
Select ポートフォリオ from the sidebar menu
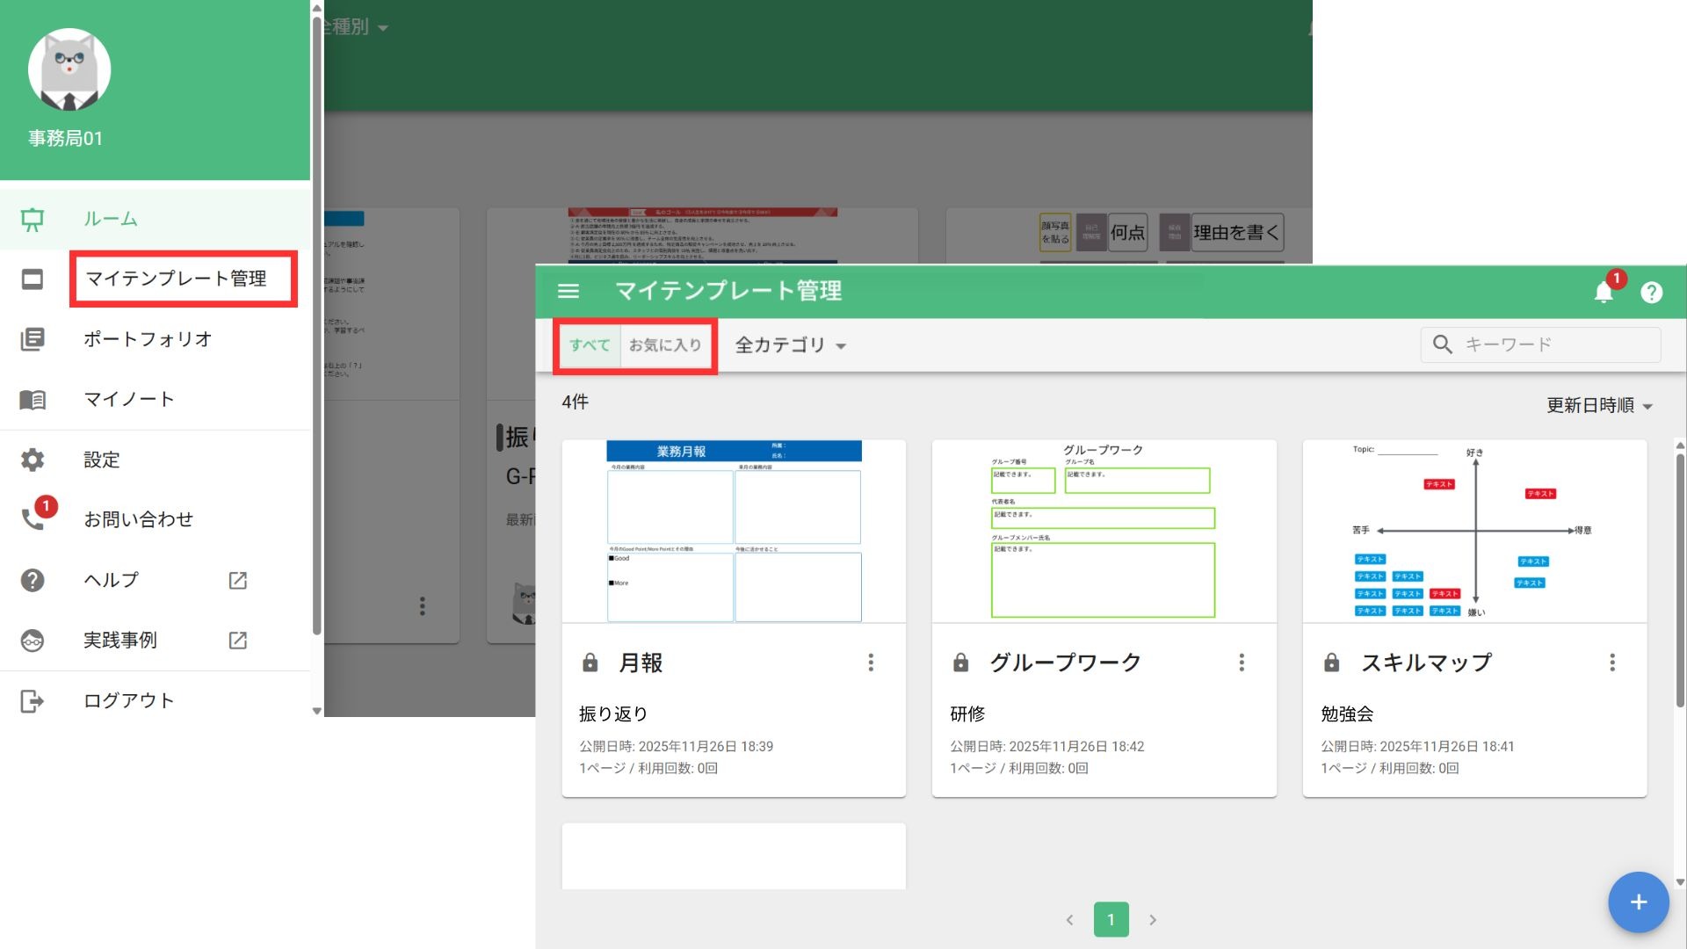tap(148, 339)
